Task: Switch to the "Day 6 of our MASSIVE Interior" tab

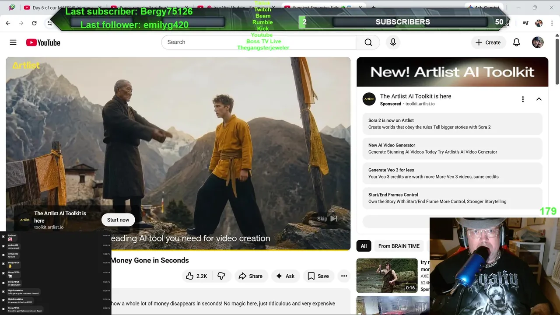Action: coord(61,7)
